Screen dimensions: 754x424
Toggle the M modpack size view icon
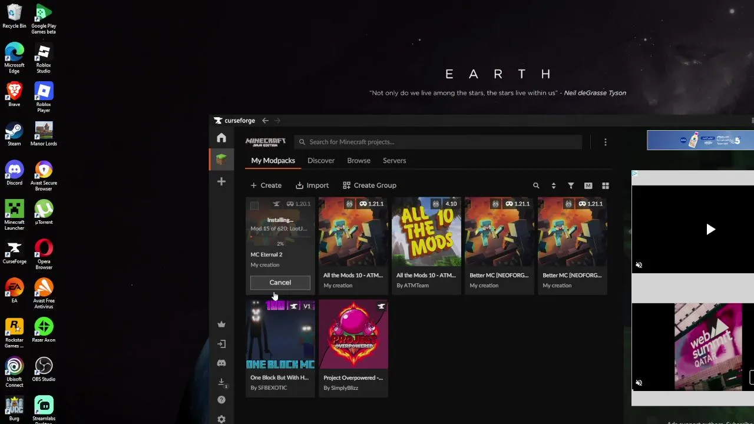pyautogui.click(x=588, y=185)
